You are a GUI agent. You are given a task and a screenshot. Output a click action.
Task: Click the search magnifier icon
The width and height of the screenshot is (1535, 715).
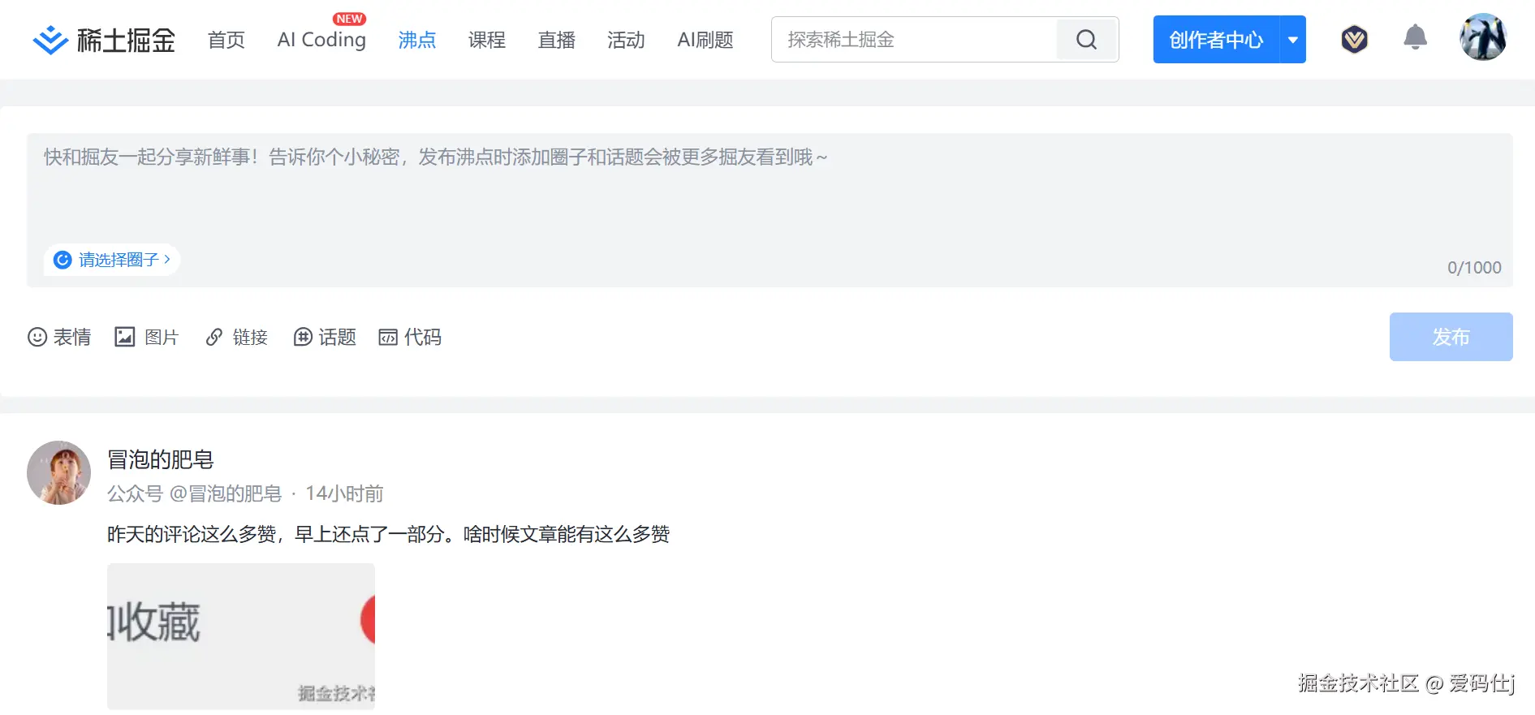(1086, 40)
